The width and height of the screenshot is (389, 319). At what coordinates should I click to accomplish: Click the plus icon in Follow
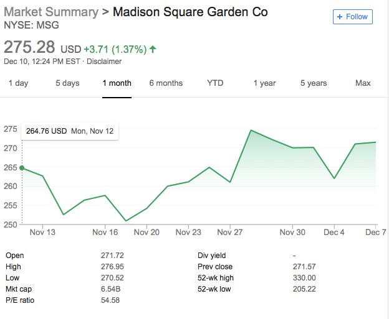[x=340, y=17]
